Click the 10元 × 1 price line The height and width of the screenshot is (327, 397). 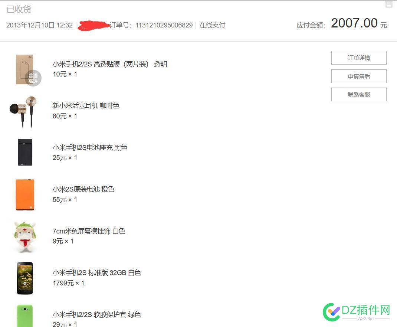coord(65,74)
